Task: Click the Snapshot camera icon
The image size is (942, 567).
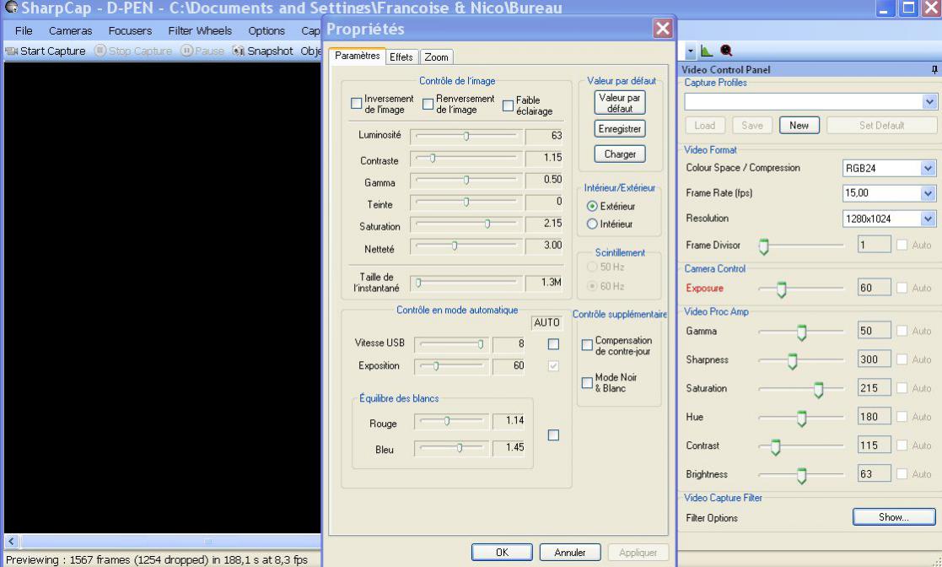Action: 239,51
